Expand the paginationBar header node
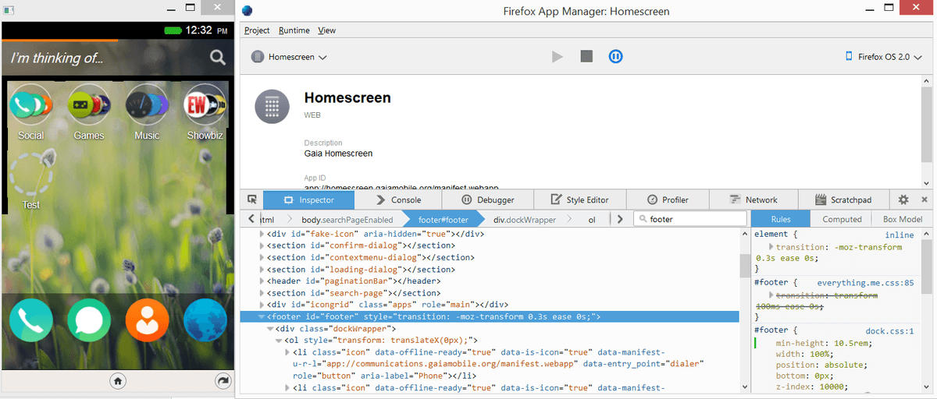Screen dimensions: 937x399 262,281
